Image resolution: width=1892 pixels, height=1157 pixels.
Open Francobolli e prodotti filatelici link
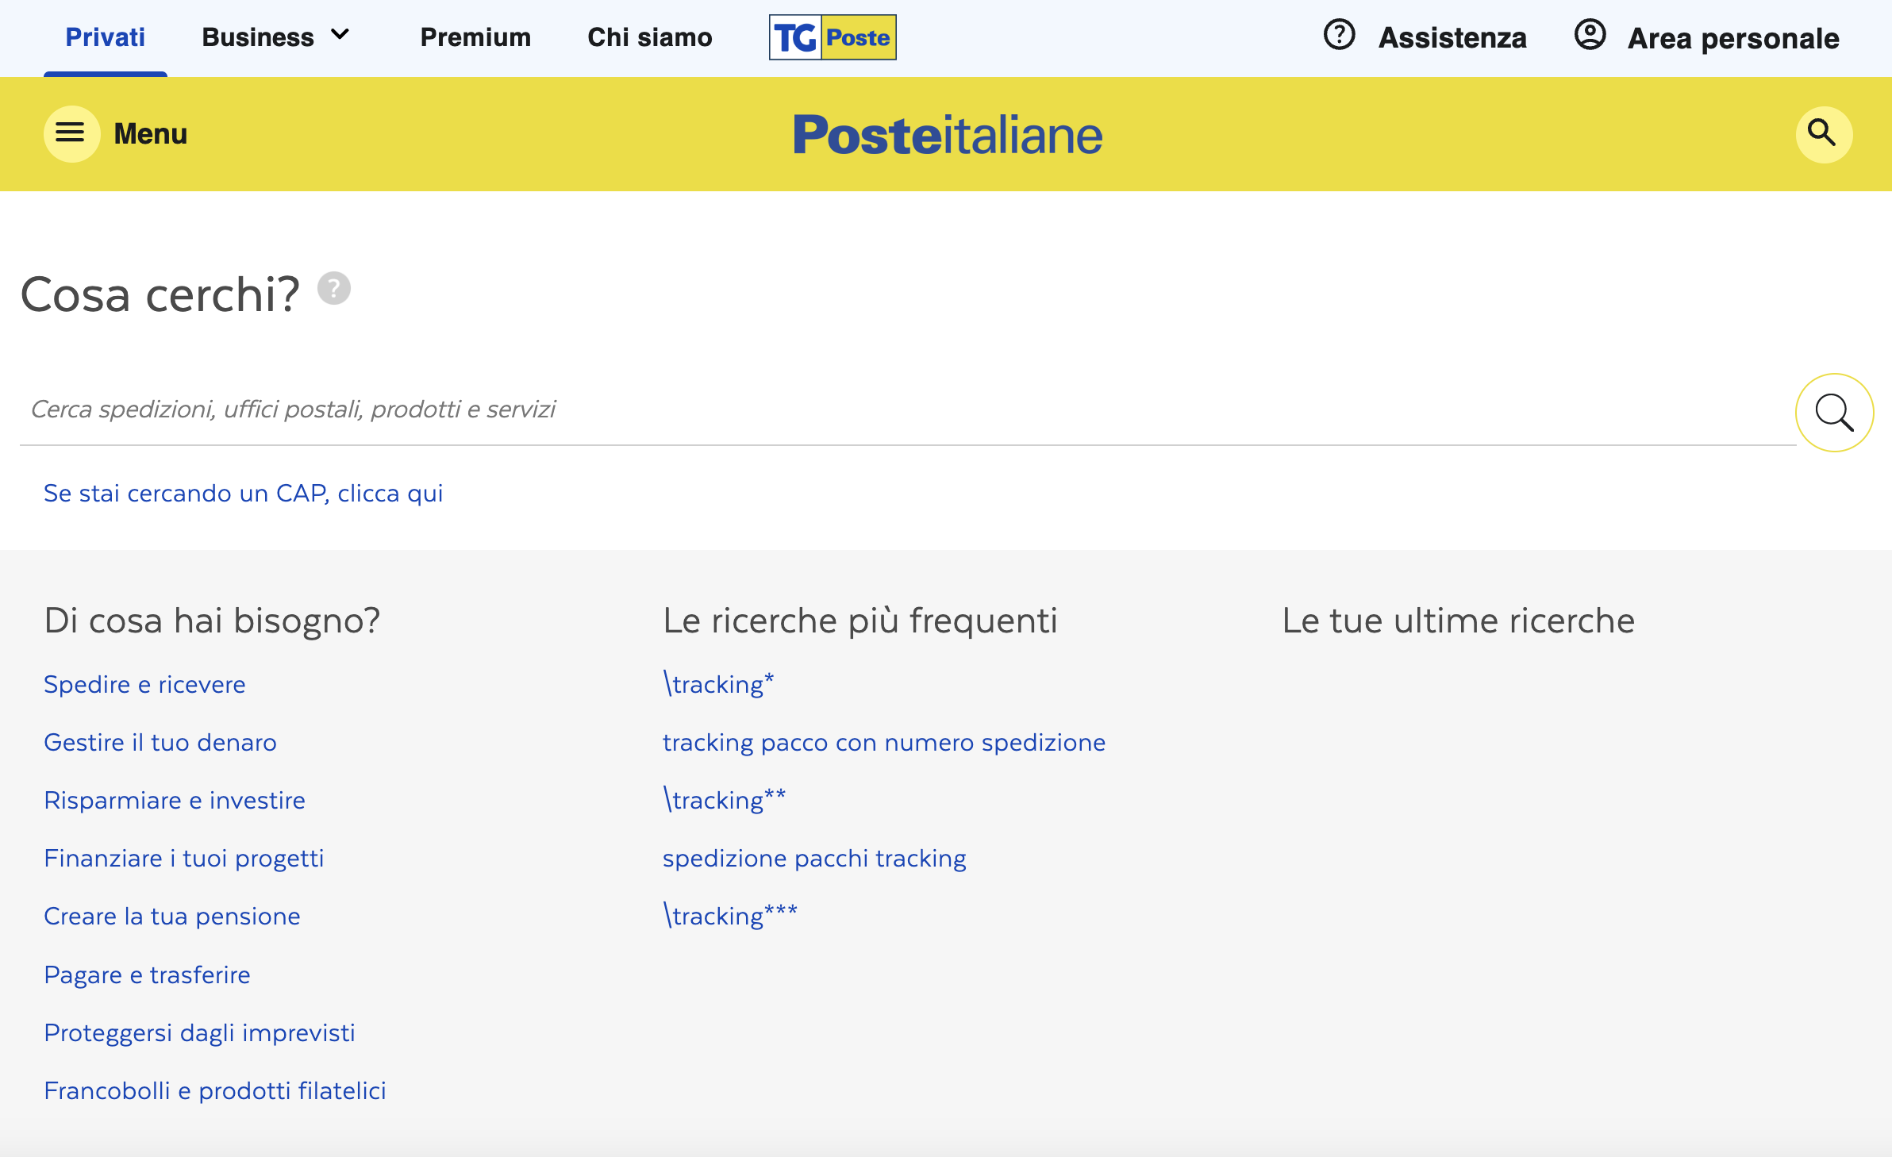(x=215, y=1090)
